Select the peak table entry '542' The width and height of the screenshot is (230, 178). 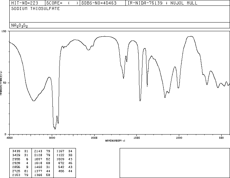pos(61,167)
